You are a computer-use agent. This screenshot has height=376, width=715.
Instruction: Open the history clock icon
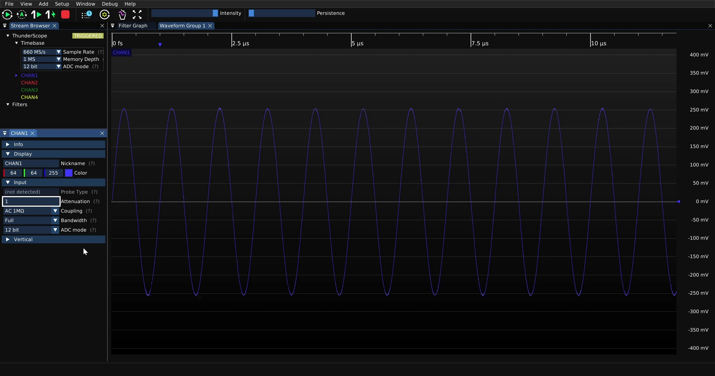coord(87,15)
